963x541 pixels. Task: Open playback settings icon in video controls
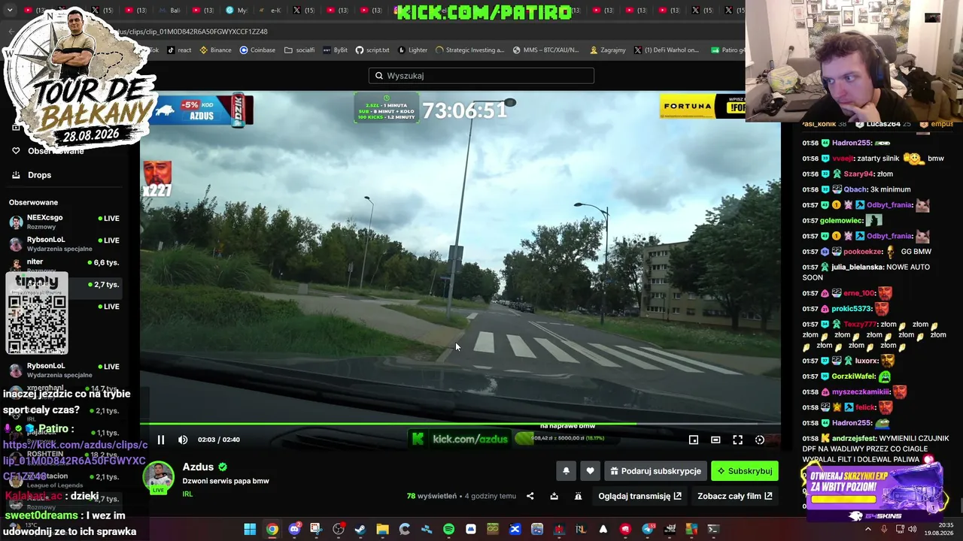point(760,440)
